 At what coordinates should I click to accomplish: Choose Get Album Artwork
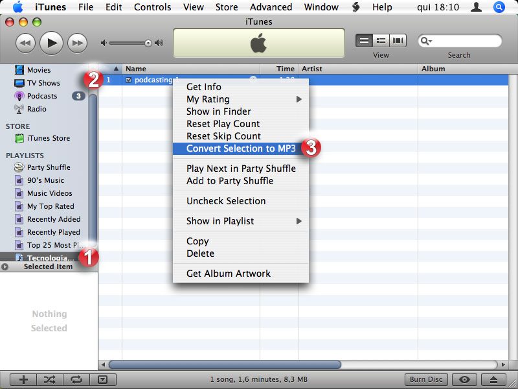(241, 274)
